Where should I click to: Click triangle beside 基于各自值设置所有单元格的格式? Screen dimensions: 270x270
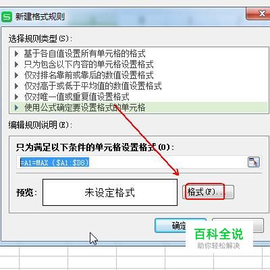pyautogui.click(x=16, y=53)
